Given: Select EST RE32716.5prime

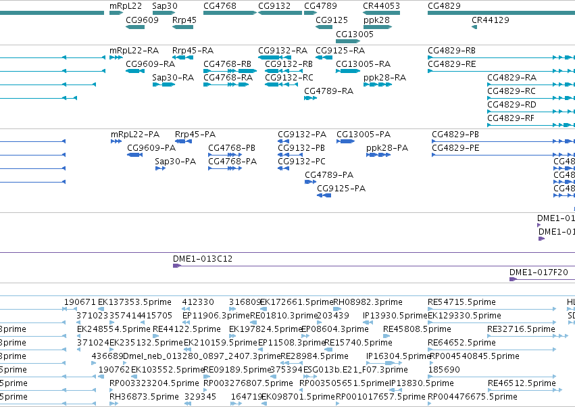Looking at the screenshot, I should pos(528,336).
